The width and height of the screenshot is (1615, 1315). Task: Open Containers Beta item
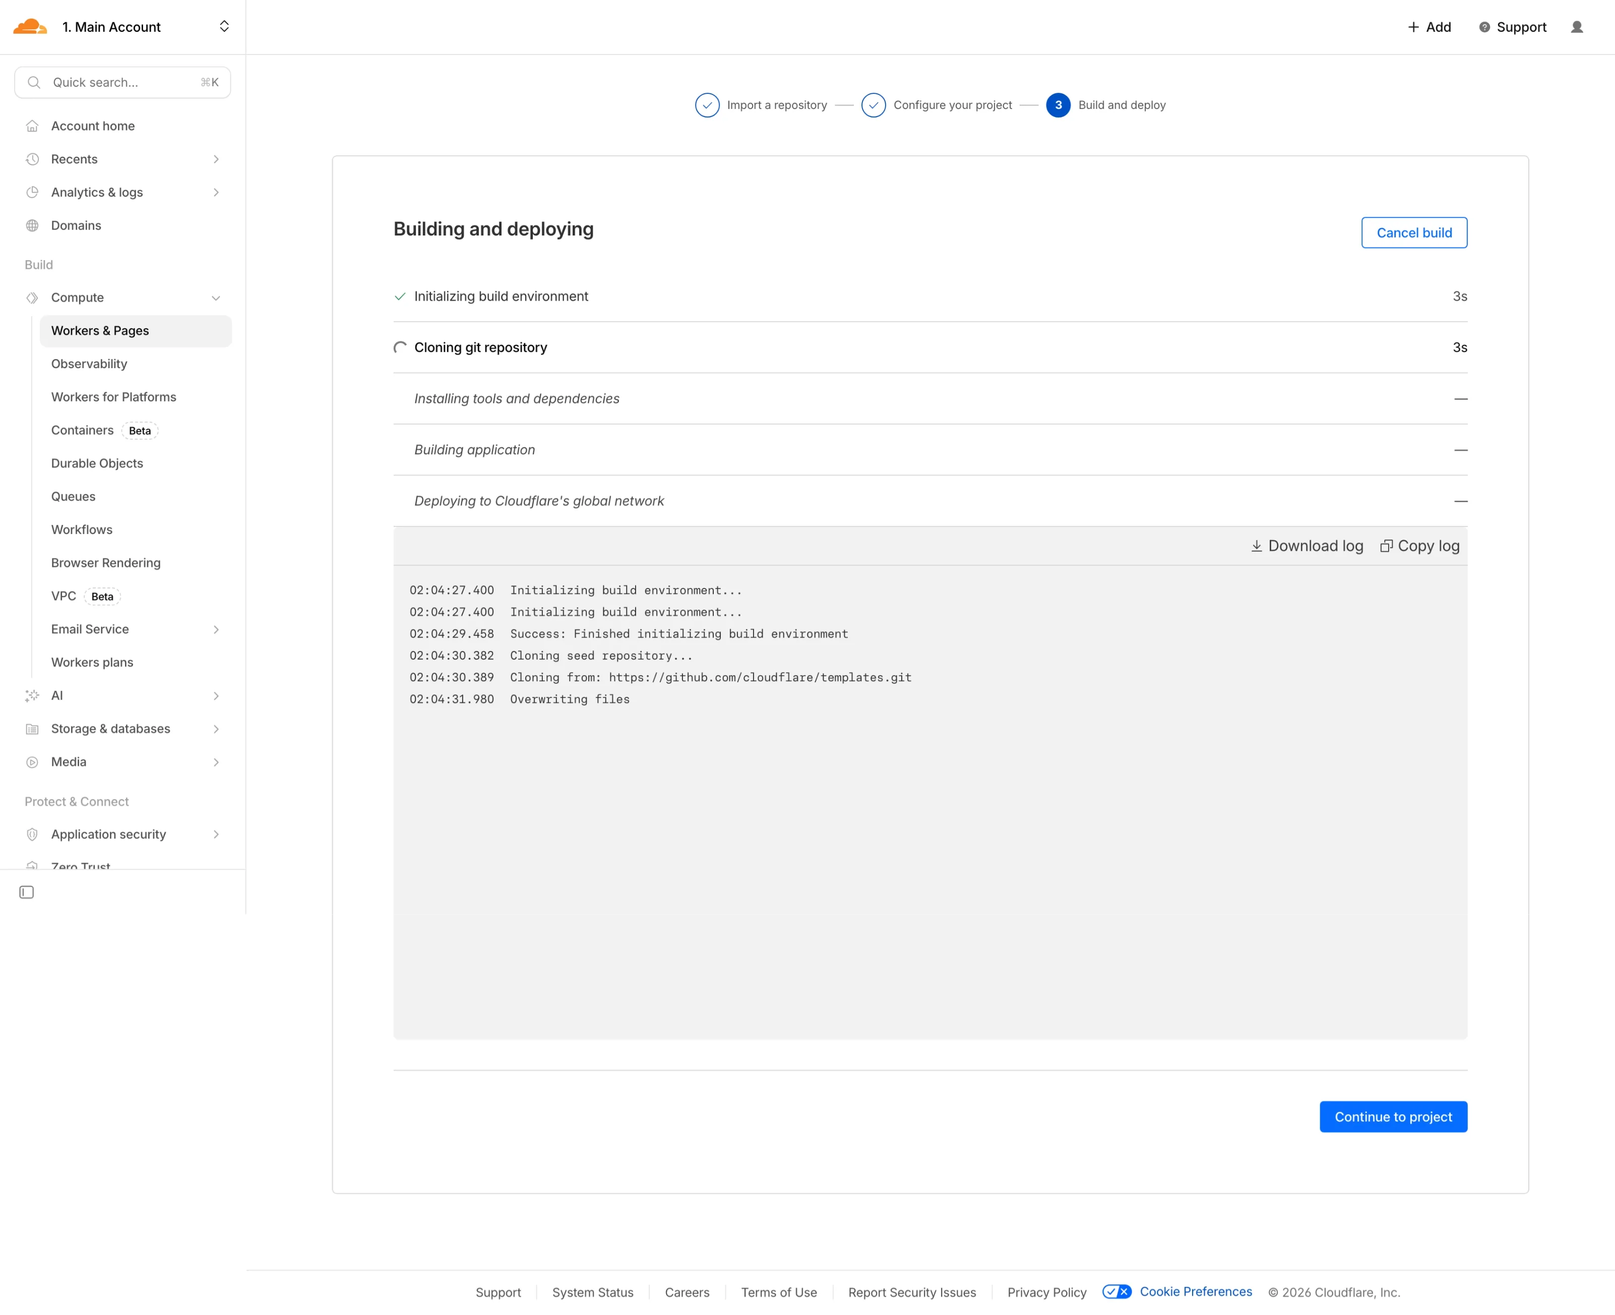click(104, 430)
